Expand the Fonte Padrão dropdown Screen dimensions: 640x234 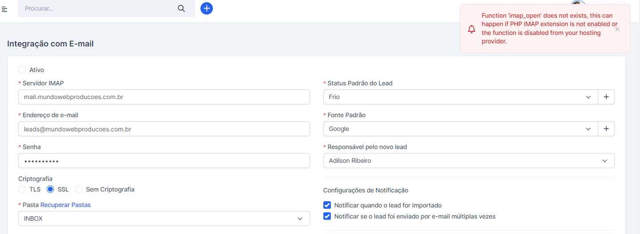click(x=460, y=129)
